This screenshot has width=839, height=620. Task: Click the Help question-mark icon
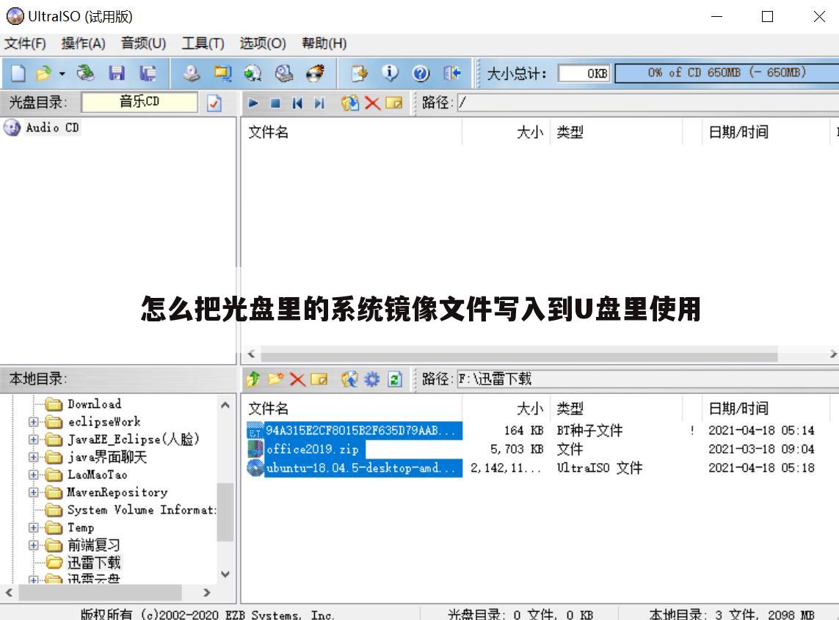pyautogui.click(x=421, y=73)
